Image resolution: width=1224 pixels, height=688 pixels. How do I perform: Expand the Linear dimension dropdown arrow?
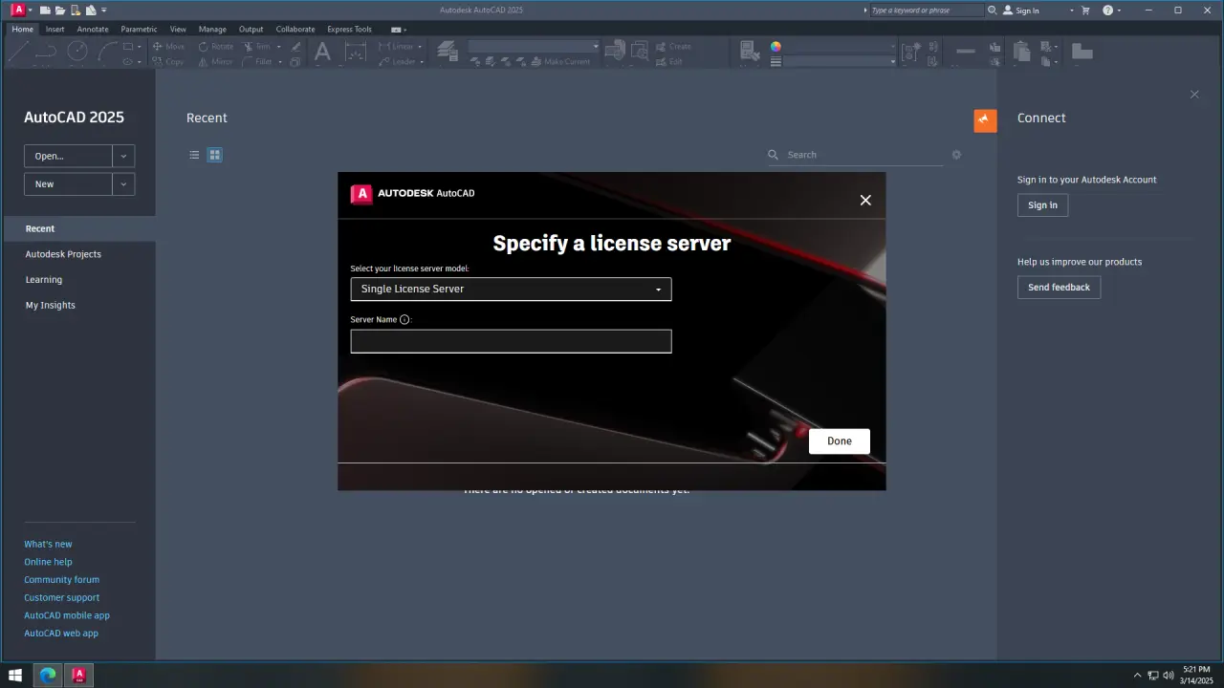click(x=421, y=46)
